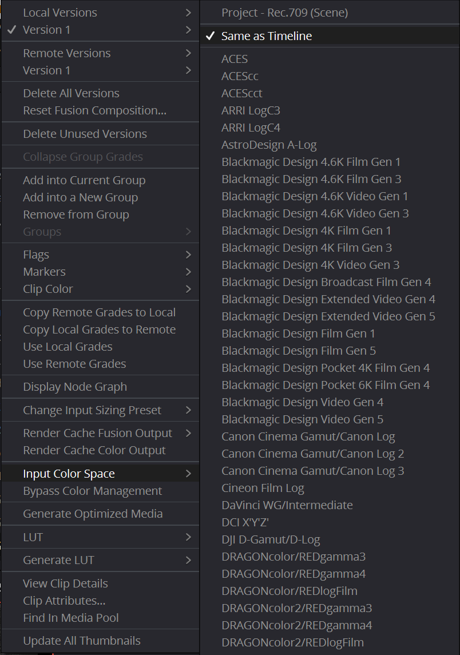The height and width of the screenshot is (655, 460).
Task: Open Display Node Graph
Action: point(100,386)
